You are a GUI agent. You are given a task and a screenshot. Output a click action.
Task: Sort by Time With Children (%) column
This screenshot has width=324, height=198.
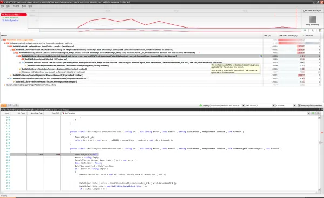(292, 35)
